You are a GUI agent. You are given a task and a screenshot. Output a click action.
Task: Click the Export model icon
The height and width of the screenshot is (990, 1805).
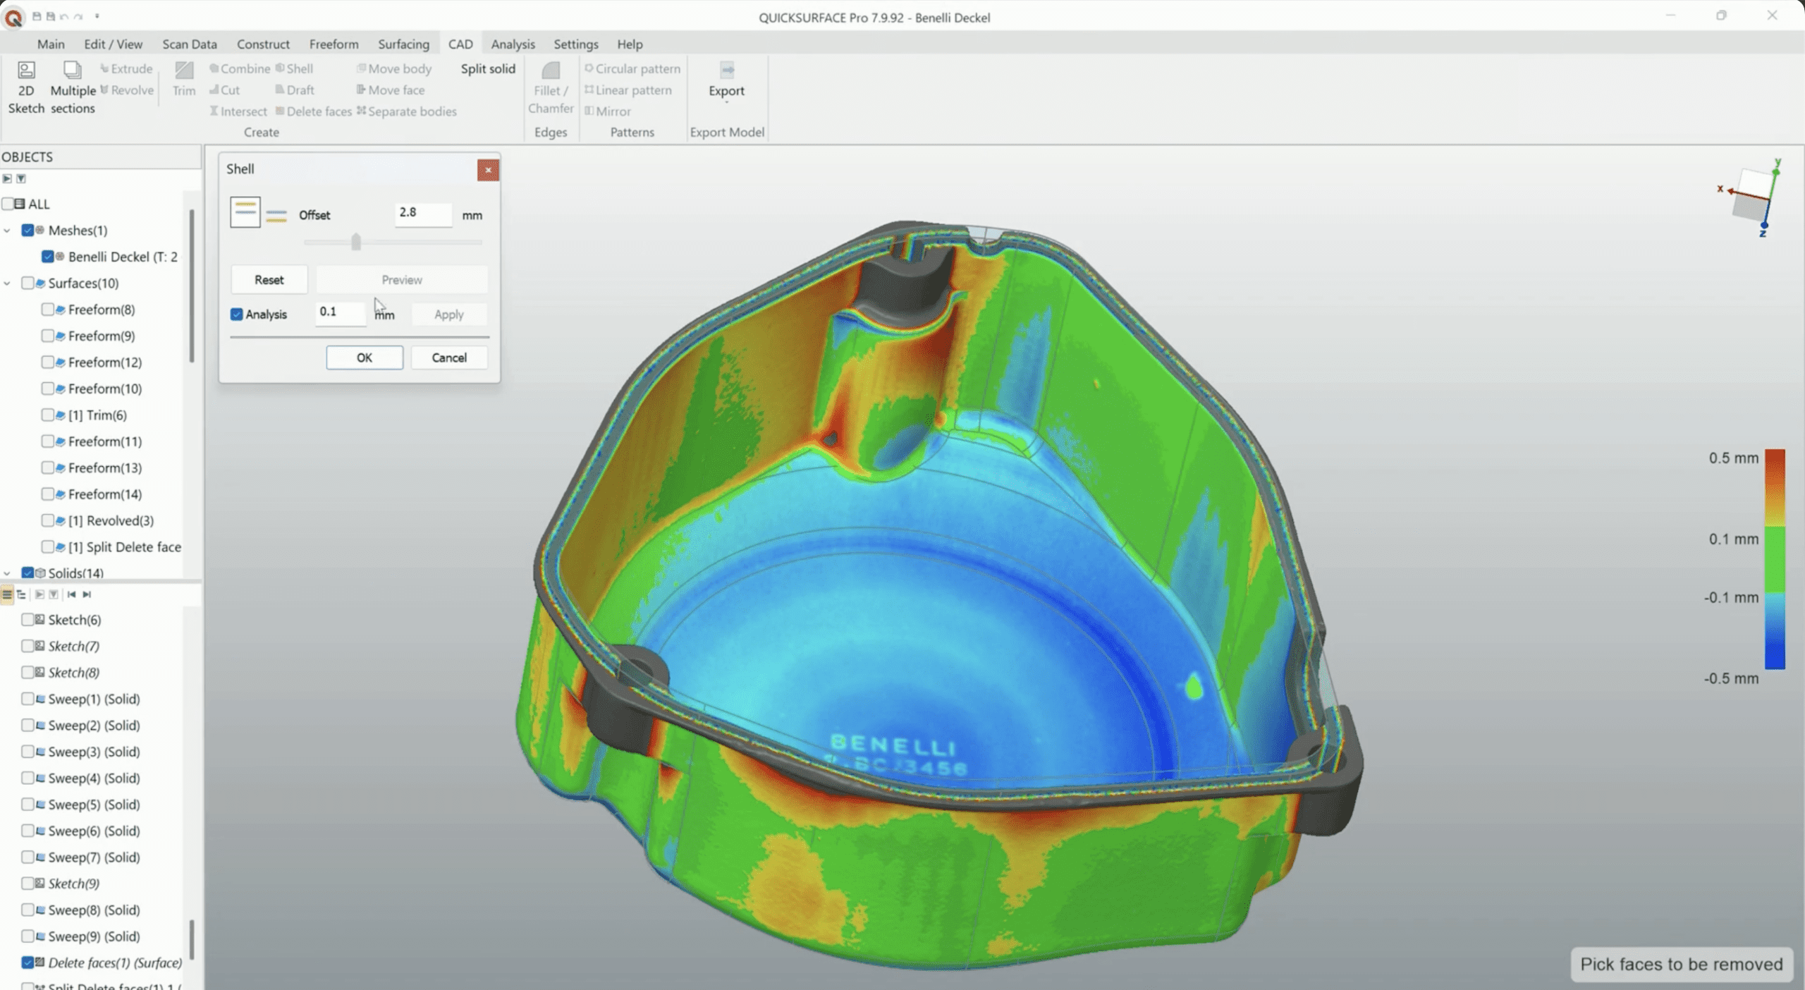[x=726, y=71]
